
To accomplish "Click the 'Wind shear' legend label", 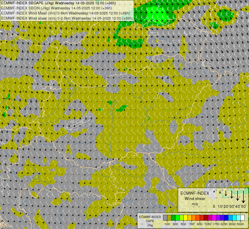I will coord(195,199).
